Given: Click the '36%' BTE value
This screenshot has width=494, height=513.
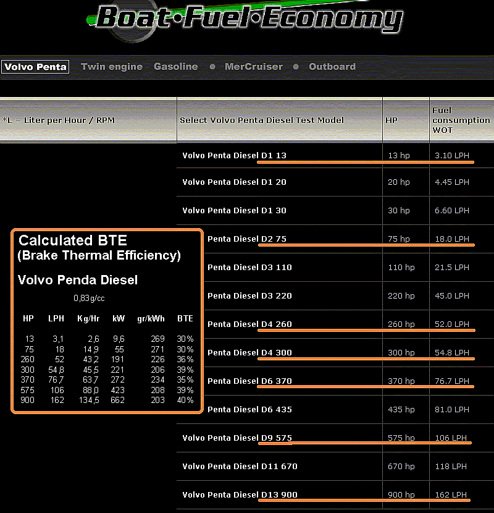Looking at the screenshot, I should [185, 359].
